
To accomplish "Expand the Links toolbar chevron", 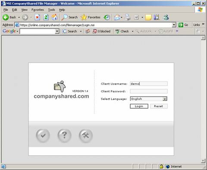I will point(203,24).
